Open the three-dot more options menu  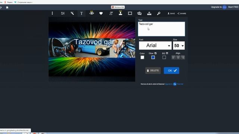point(52,13)
